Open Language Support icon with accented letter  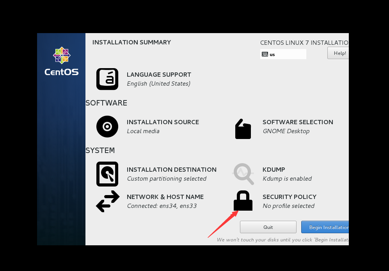coord(107,79)
